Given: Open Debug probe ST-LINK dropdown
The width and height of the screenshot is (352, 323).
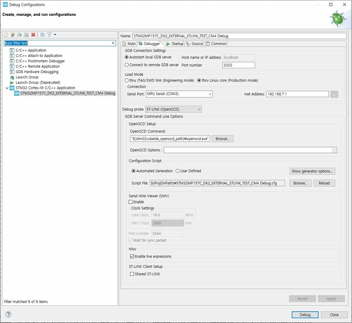Looking at the screenshot, I should [x=173, y=109].
